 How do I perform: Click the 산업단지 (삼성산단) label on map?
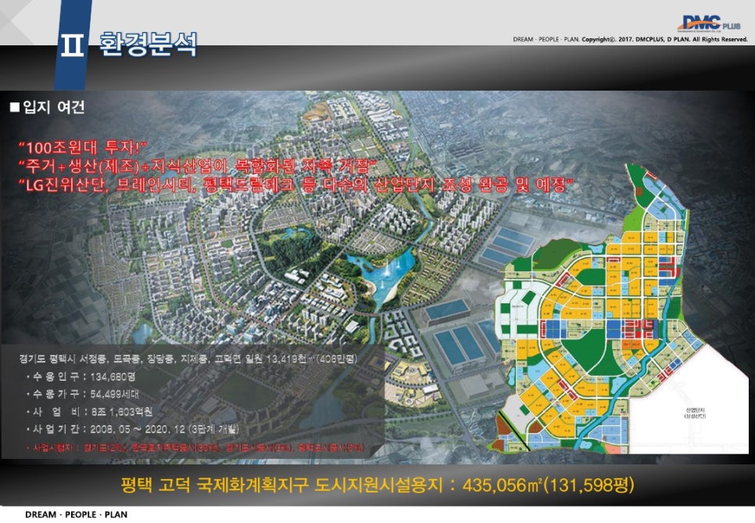click(x=696, y=413)
